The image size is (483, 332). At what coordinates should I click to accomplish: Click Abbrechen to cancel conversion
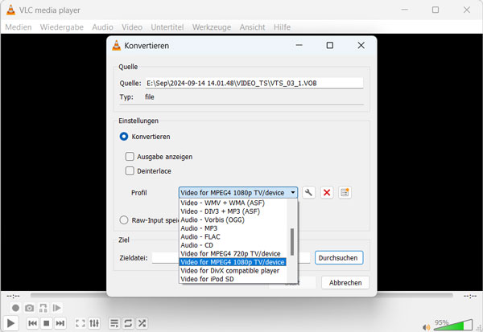coord(345,283)
